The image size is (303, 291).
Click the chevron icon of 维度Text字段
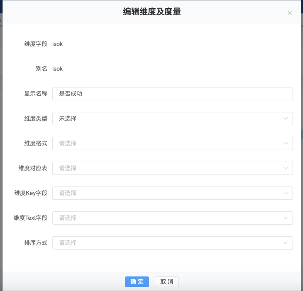click(286, 218)
